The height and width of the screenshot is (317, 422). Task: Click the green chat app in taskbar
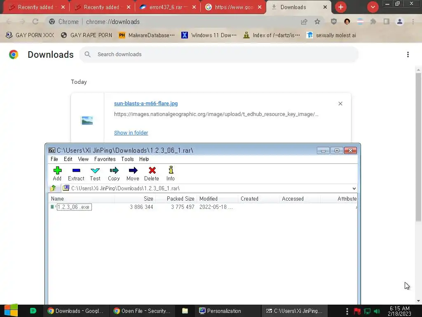click(x=33, y=311)
